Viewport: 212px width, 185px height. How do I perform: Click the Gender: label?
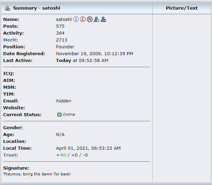[x=13, y=127]
